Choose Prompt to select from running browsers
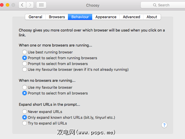This screenshot has height=139, width=185. tap(25, 58)
